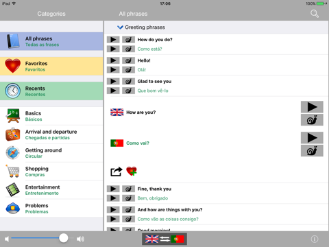This screenshot has height=247, width=329.
Task: Select the 'Glad to see you' phrase
Action: click(x=154, y=82)
